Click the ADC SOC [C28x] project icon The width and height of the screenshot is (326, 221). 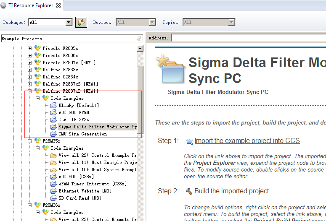[x=54, y=177]
